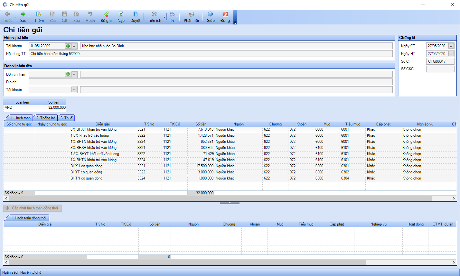Click the empty Số CKC field
460x276 pixels.
point(440,69)
